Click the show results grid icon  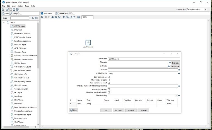(79, 17)
